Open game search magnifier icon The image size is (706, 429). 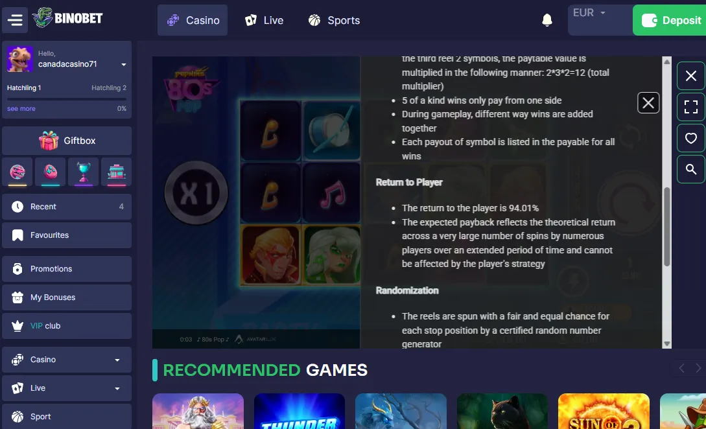(690, 169)
